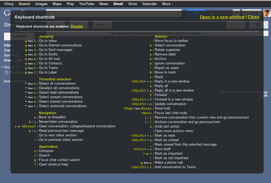Viewport: 271px width, 183px height.
Task: Open Calendar in the top bar
Action: click(x=149, y=4)
